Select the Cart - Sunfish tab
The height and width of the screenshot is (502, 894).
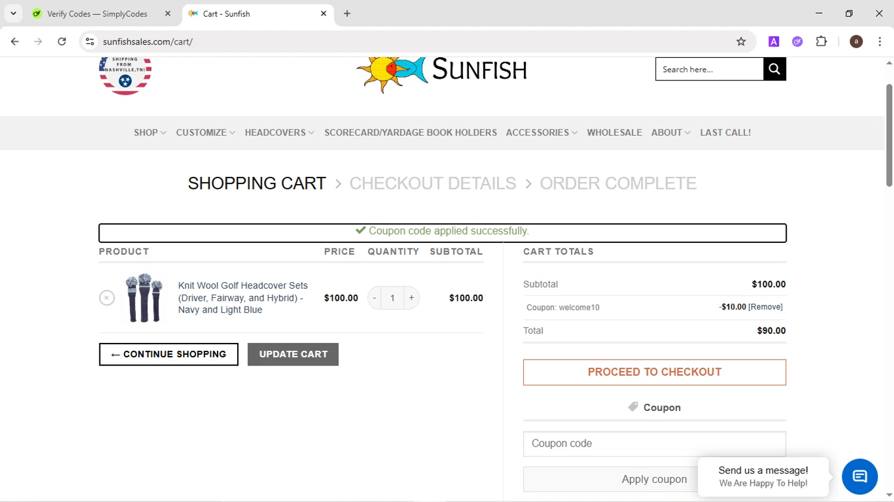pyautogui.click(x=256, y=14)
